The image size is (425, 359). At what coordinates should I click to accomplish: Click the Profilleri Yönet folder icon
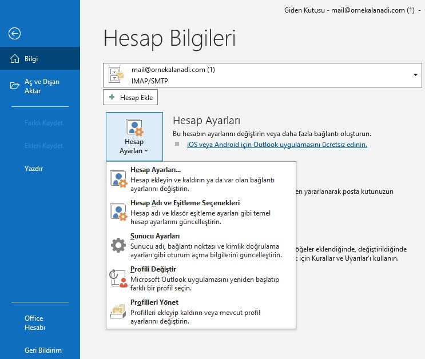click(x=118, y=312)
